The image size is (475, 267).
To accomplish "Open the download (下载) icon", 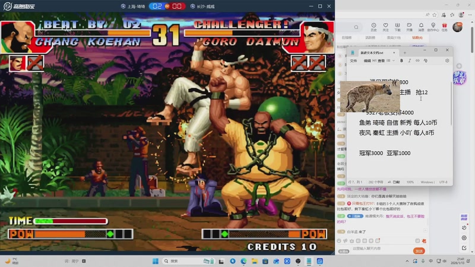I will coord(397,27).
